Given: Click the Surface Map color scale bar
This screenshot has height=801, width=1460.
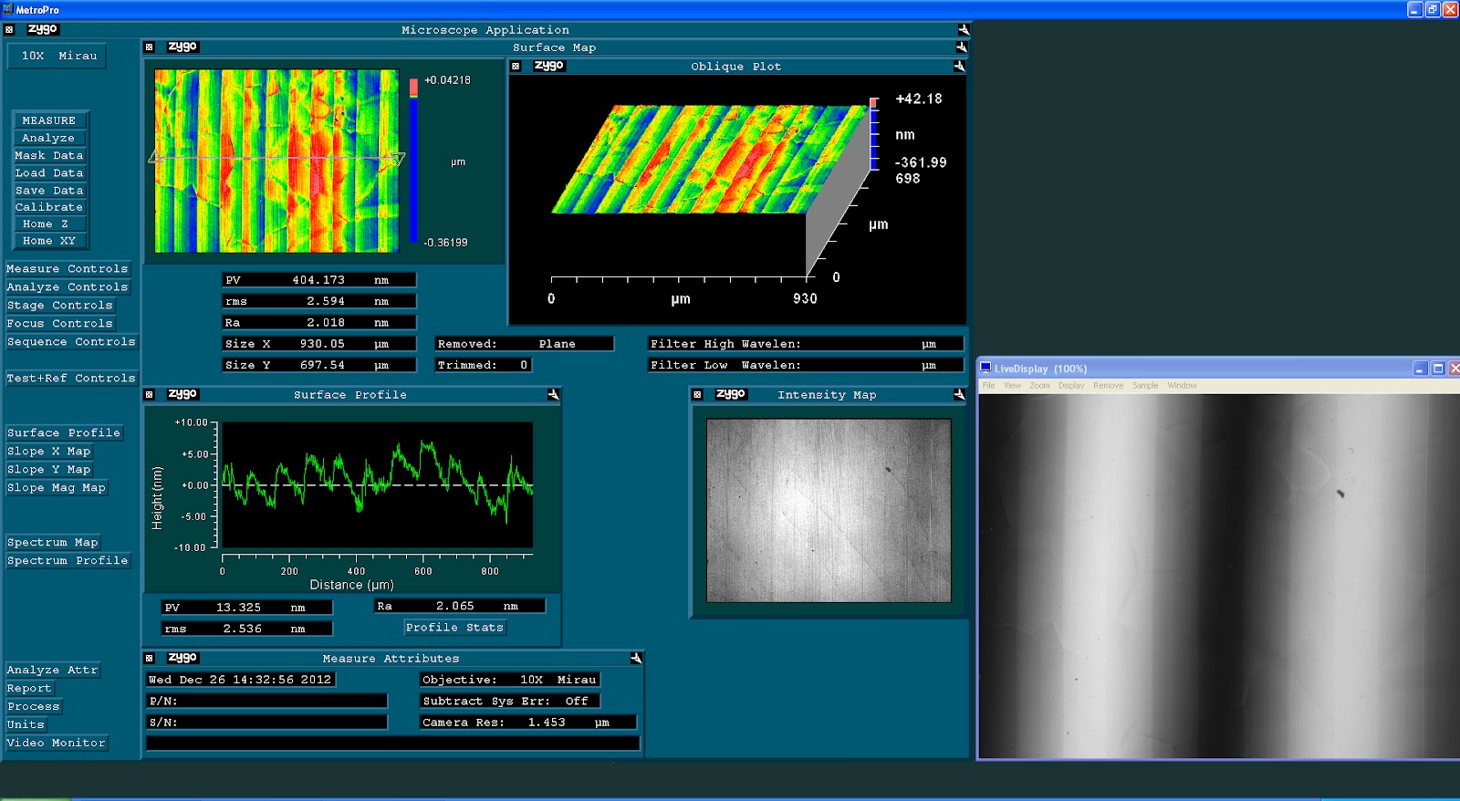Looking at the screenshot, I should pyautogui.click(x=413, y=161).
